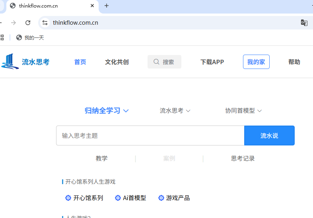The width and height of the screenshot is (313, 218).
Task: Click the gear icon beside Ai首模型
Action: pyautogui.click(x=118, y=198)
